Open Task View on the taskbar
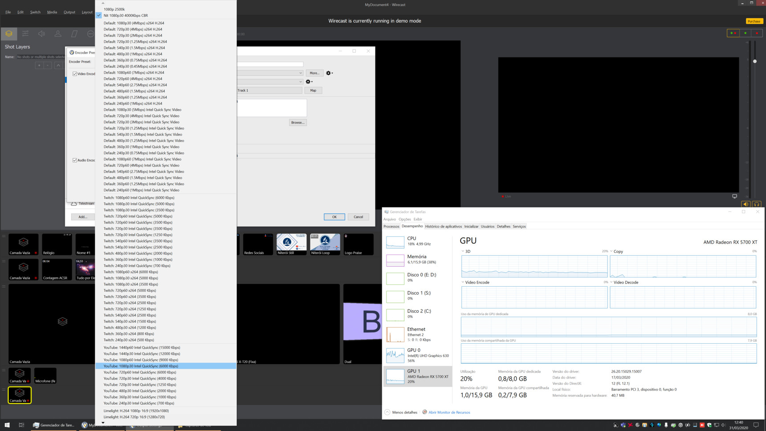The image size is (766, 431). click(21, 425)
